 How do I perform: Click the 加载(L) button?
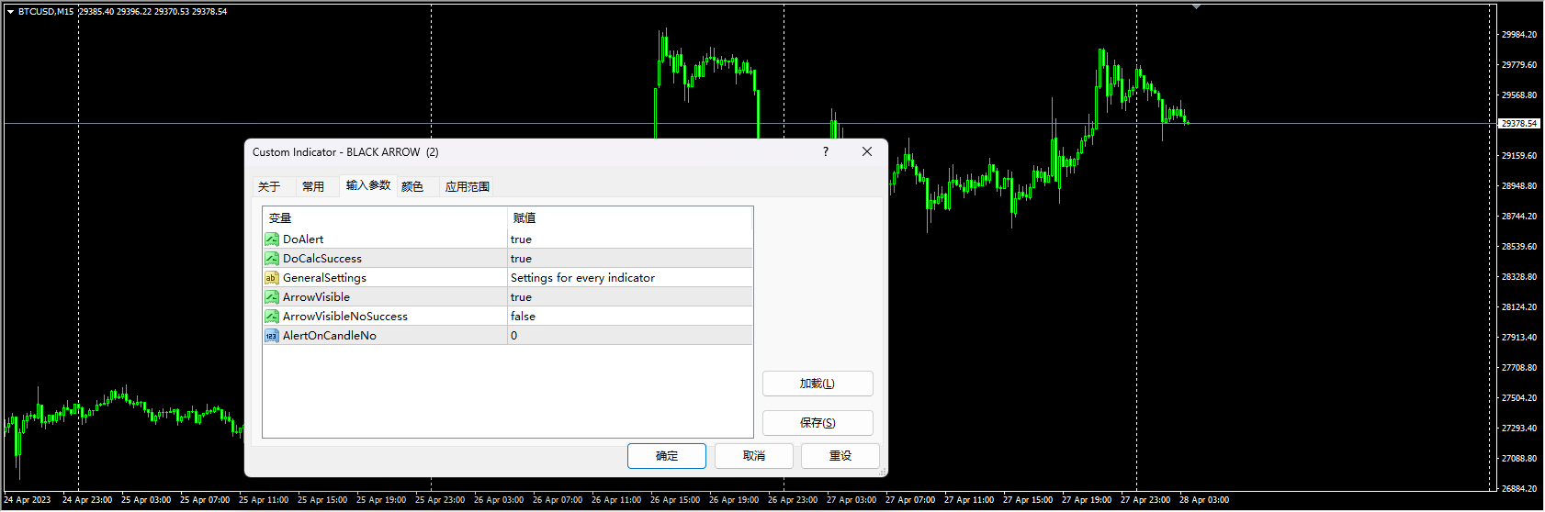pos(817,384)
